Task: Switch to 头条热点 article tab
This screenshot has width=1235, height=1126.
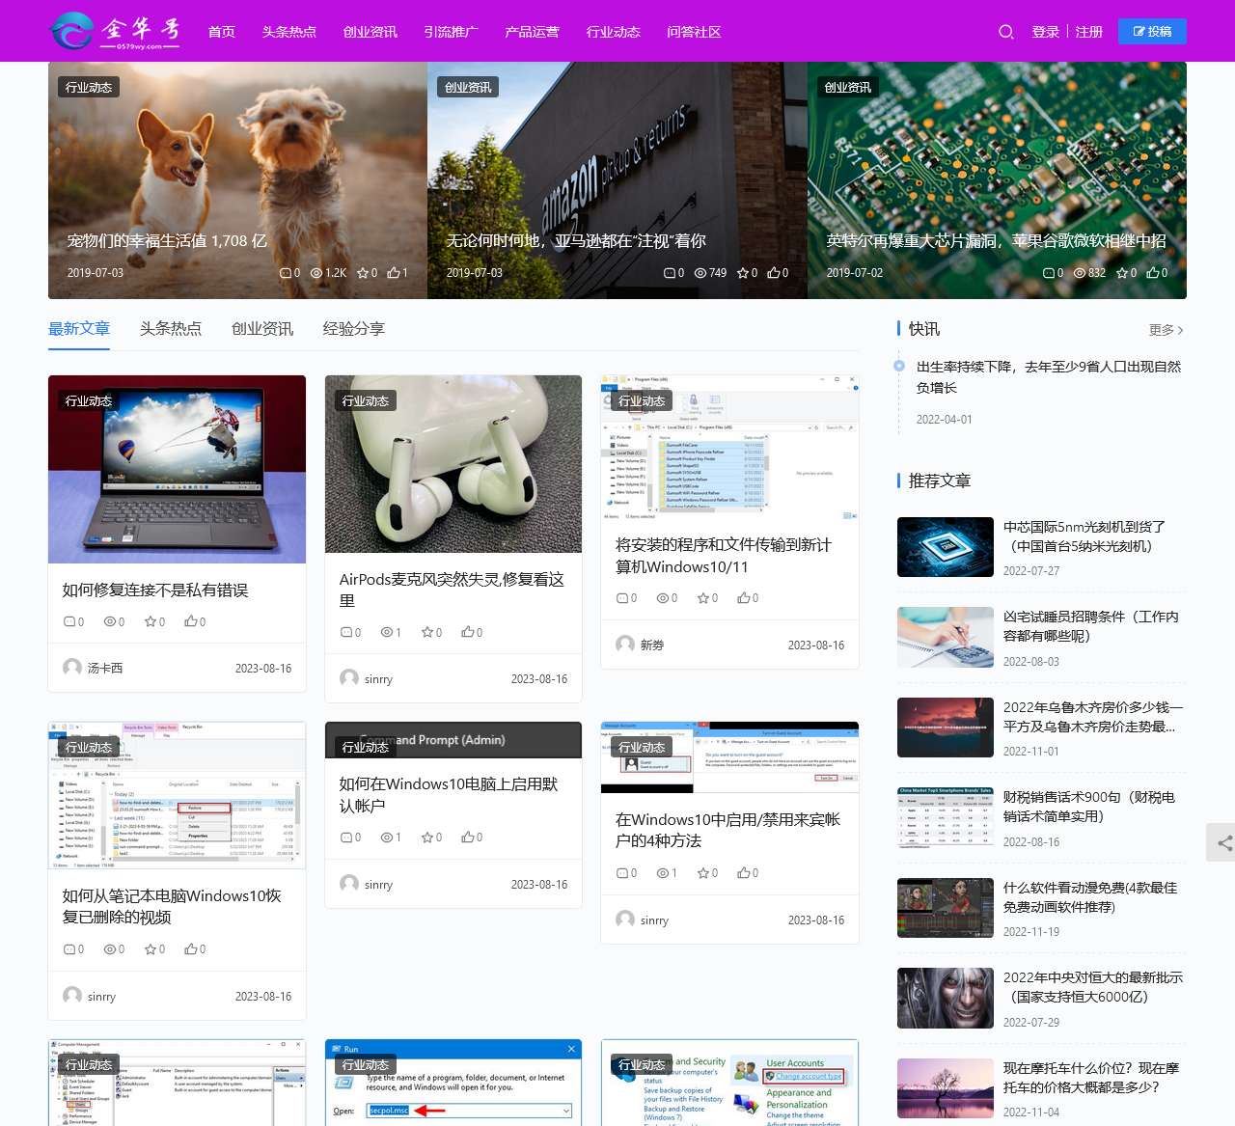Action: [171, 329]
